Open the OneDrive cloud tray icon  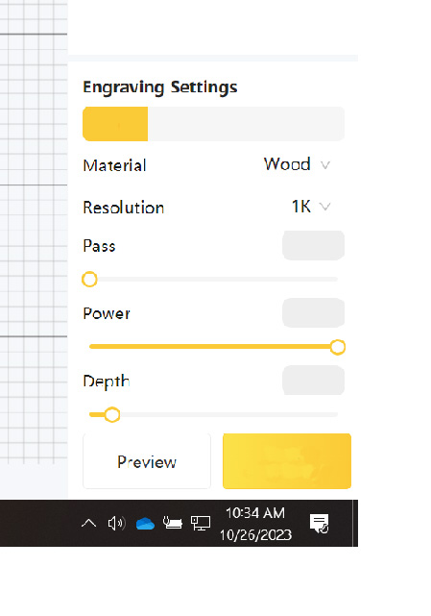[145, 524]
